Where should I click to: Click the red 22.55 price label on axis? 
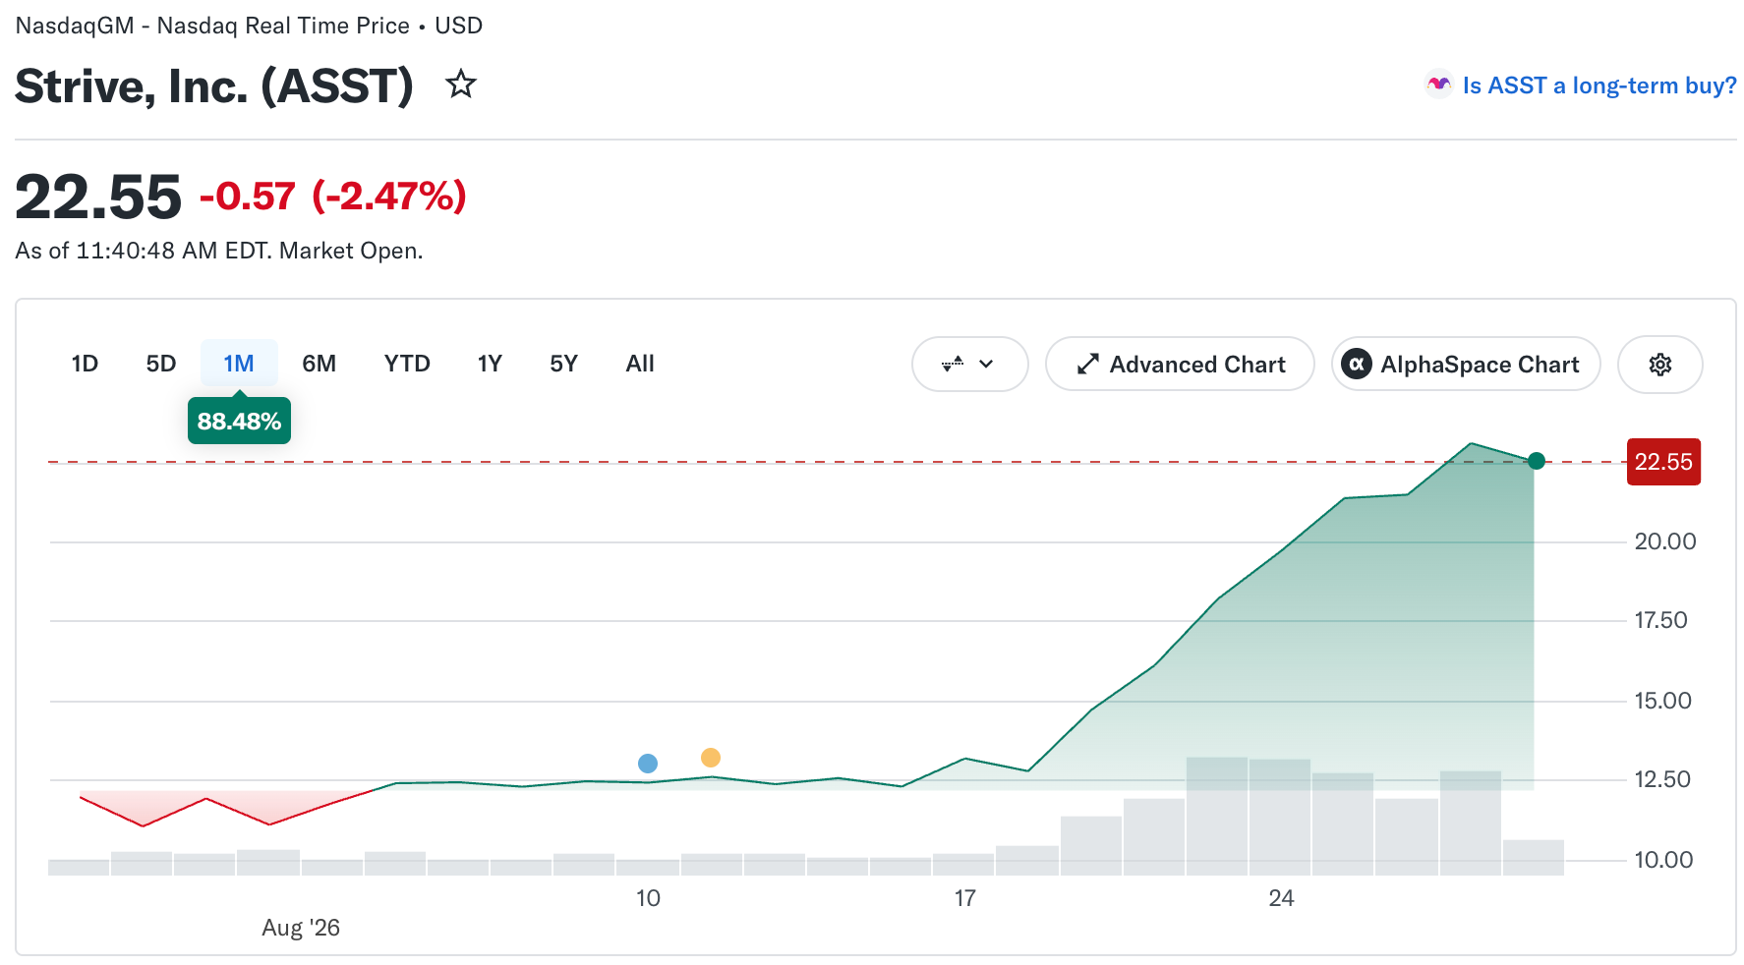[x=1663, y=462]
